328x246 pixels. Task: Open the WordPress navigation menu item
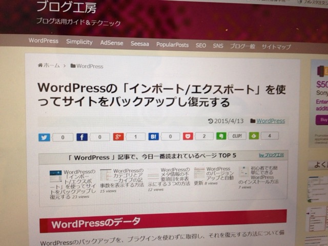coord(43,41)
